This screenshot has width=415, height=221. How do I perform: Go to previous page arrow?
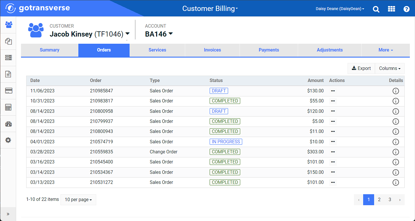point(359,200)
